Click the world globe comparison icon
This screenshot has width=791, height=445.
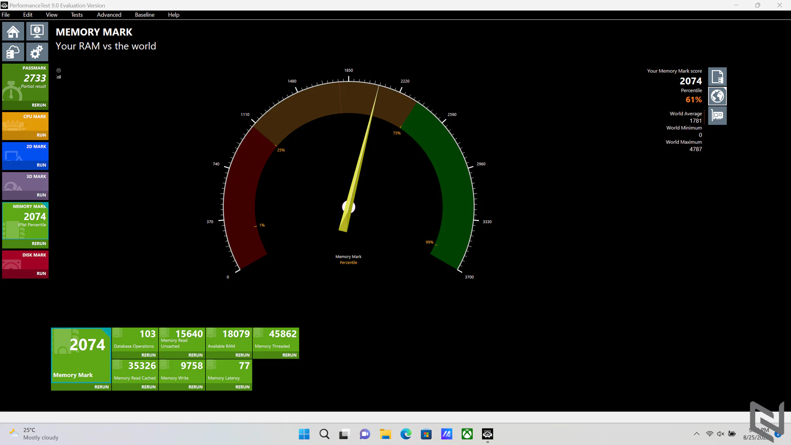[717, 96]
